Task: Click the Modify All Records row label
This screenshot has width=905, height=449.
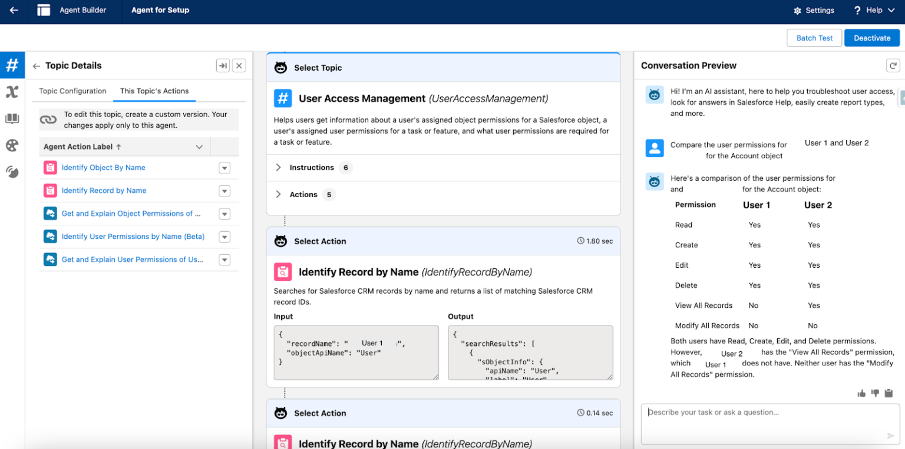Action: click(707, 325)
